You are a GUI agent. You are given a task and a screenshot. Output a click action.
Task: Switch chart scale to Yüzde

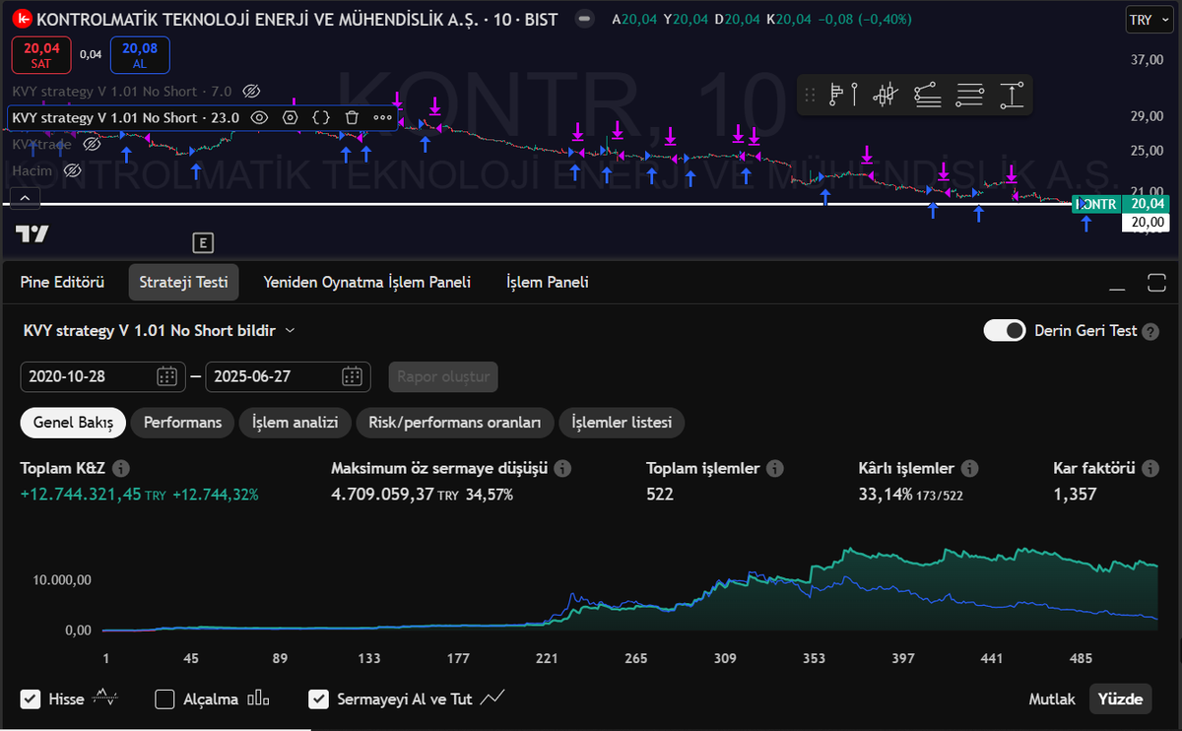click(1121, 699)
